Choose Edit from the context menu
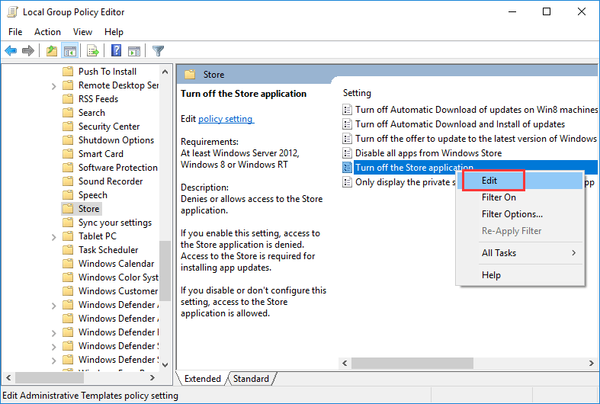 (490, 181)
